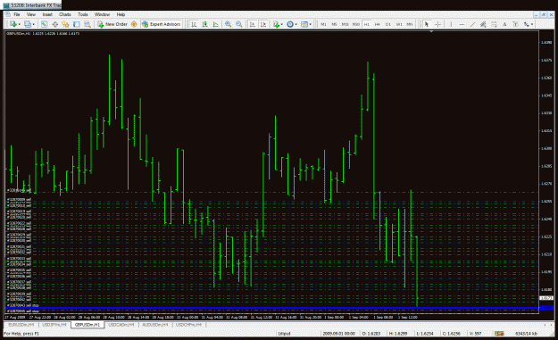Screen dimensions: 558x340
Task: Switch to the USDJPYm,H4 chart tab
Action: 54,325
